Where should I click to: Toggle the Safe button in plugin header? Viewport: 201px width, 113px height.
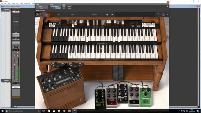[64, 8]
